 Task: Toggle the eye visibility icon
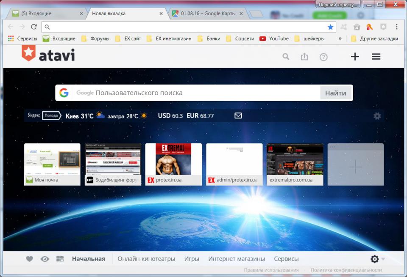[45, 259]
